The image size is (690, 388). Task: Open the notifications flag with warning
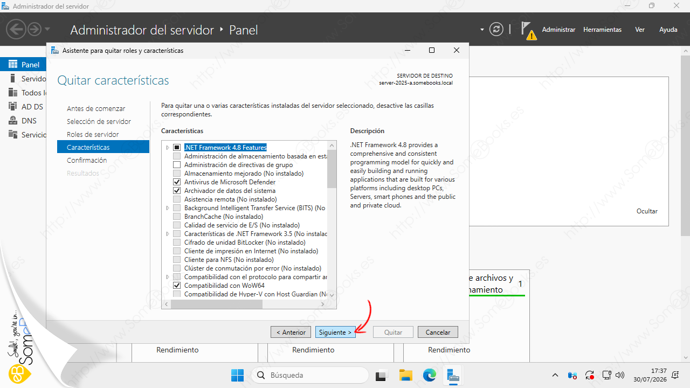(529, 31)
